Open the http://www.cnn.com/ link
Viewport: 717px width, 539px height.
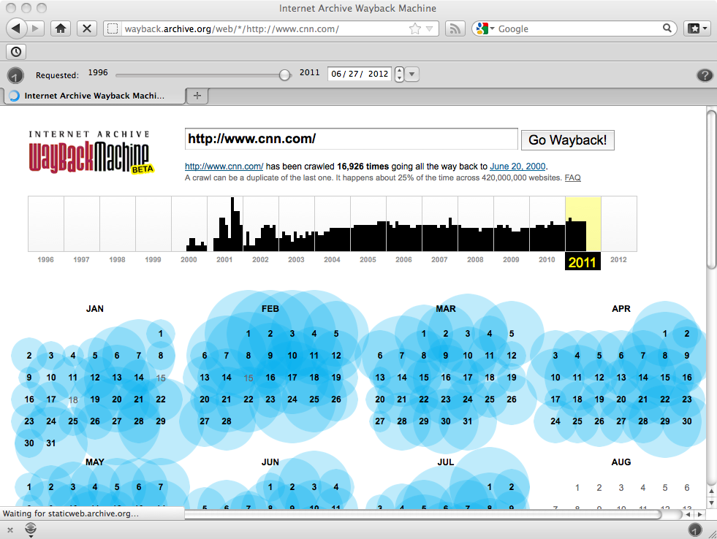(224, 167)
